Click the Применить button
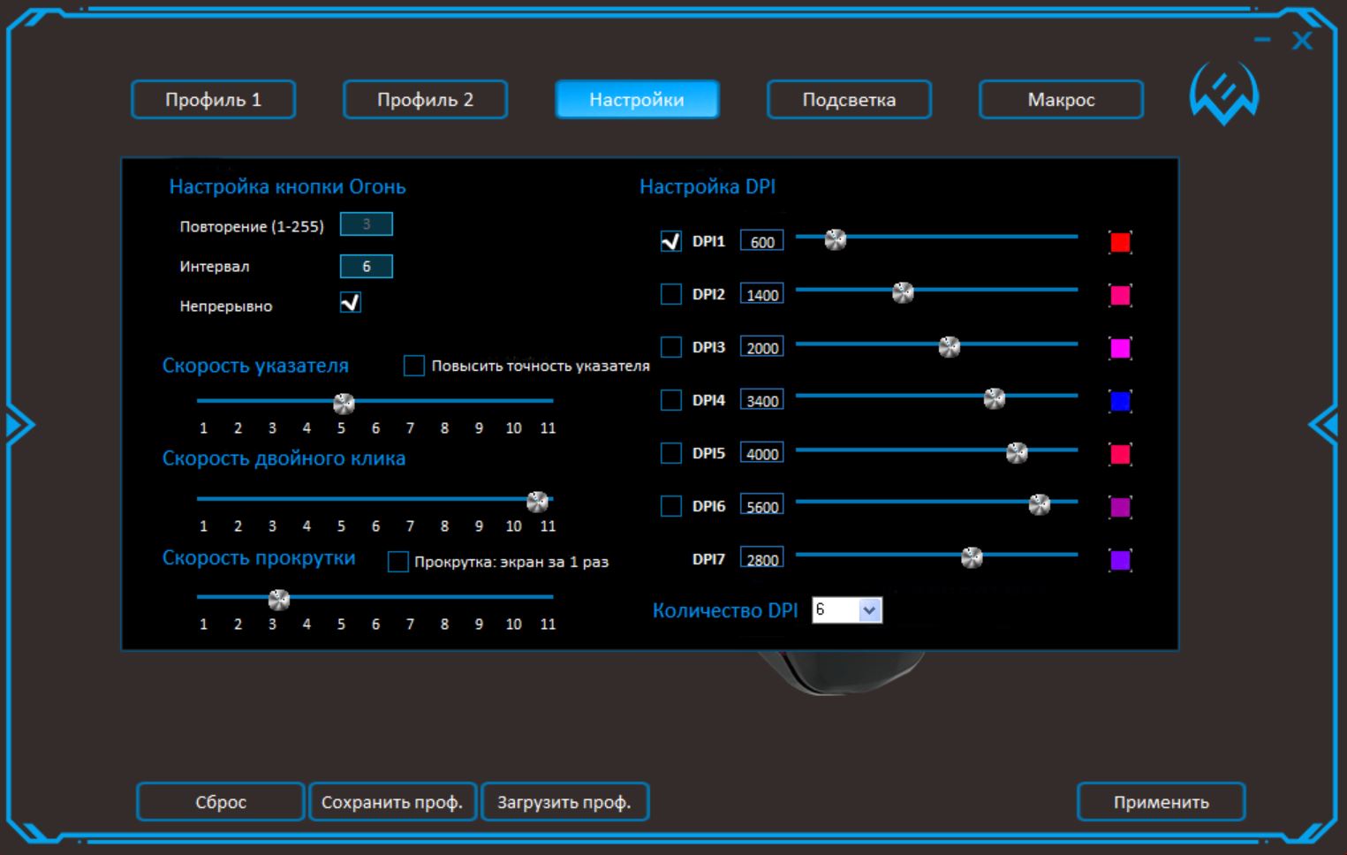 pos(1162,802)
